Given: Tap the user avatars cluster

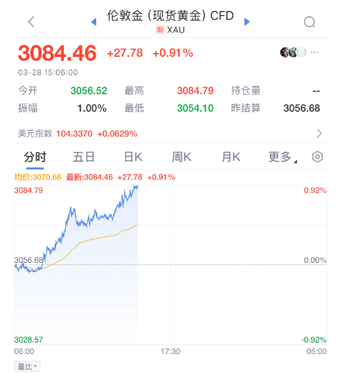Looking at the screenshot, I should 293,52.
